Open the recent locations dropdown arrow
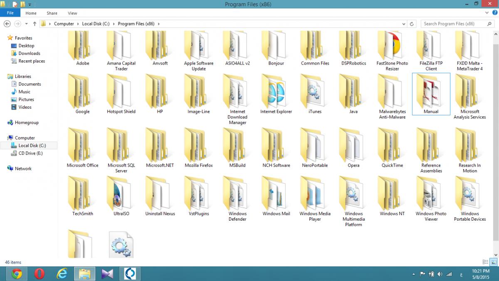 (27, 24)
